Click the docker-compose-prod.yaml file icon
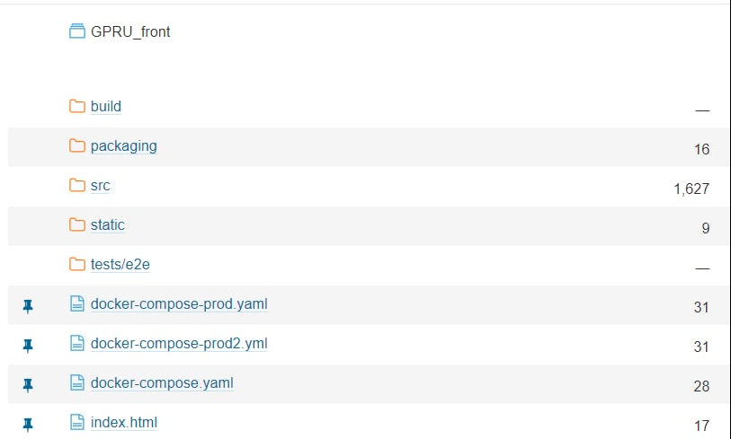Image resolution: width=731 pixels, height=439 pixels. coord(77,303)
